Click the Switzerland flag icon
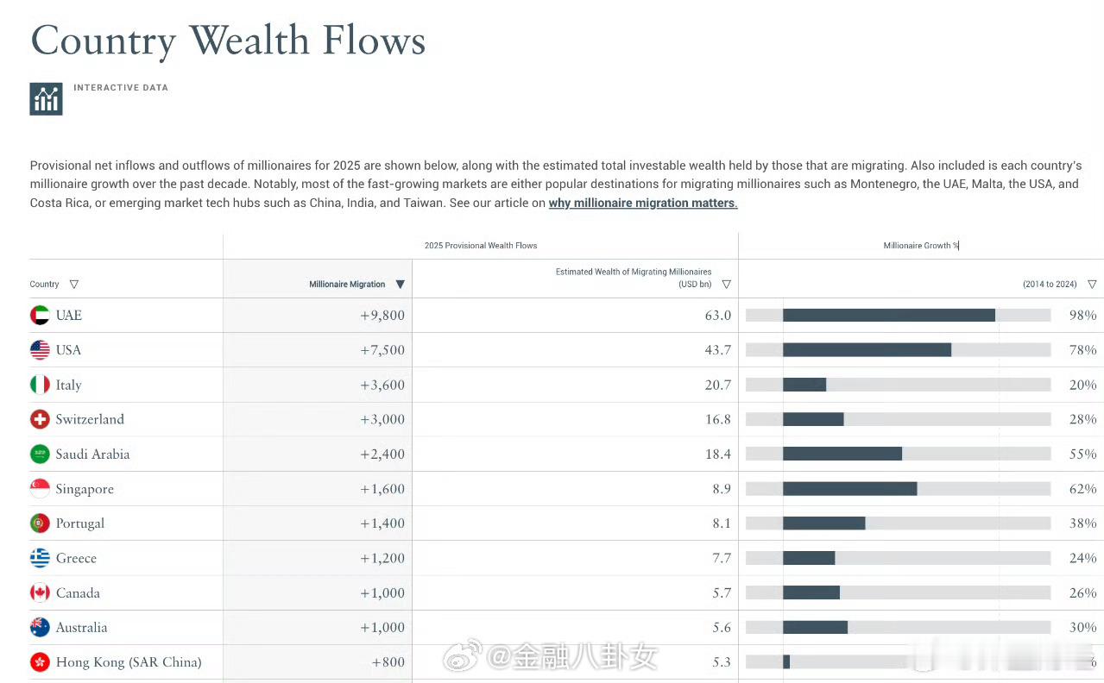The image size is (1104, 683). coord(40,420)
